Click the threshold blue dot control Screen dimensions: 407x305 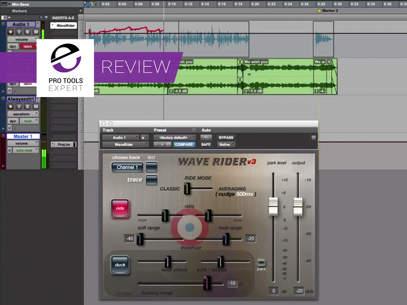click(190, 227)
